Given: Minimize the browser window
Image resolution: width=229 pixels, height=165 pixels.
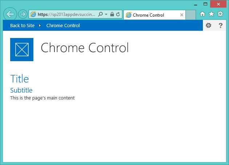Looking at the screenshot, I should (196, 4).
